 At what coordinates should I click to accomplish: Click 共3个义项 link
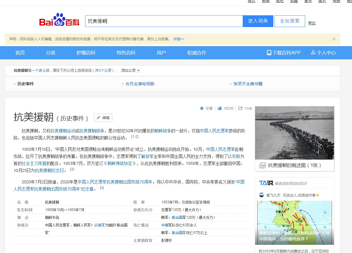click(x=103, y=71)
